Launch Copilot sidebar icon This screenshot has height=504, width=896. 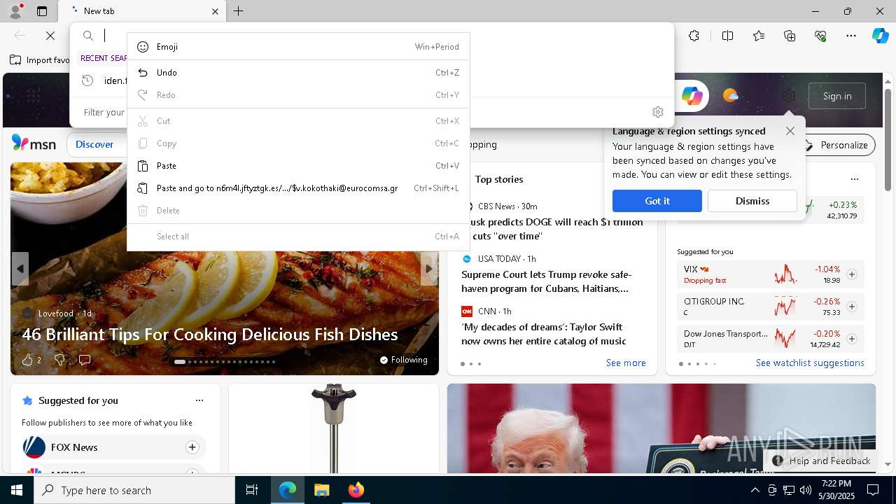tap(880, 36)
